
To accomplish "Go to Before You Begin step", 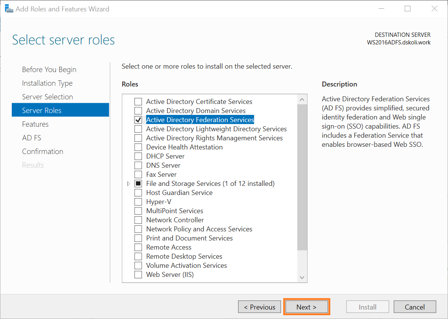I will (49, 70).
